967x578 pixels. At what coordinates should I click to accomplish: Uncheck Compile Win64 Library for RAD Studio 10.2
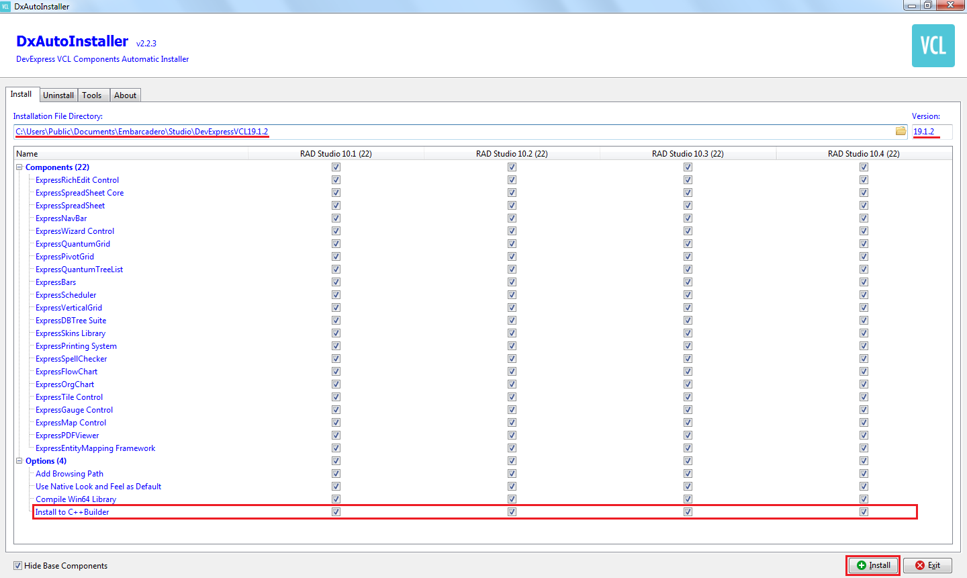tap(512, 499)
